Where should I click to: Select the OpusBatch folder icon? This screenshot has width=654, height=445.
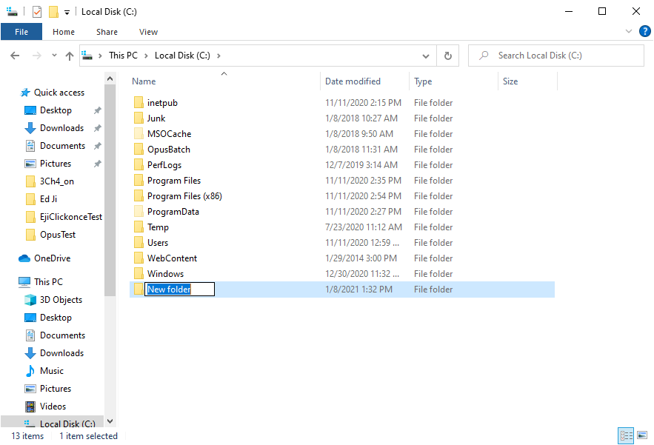point(139,150)
